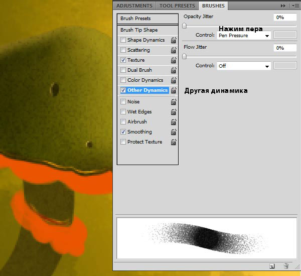Switch to the Adjustments tab

pyautogui.click(x=134, y=6)
